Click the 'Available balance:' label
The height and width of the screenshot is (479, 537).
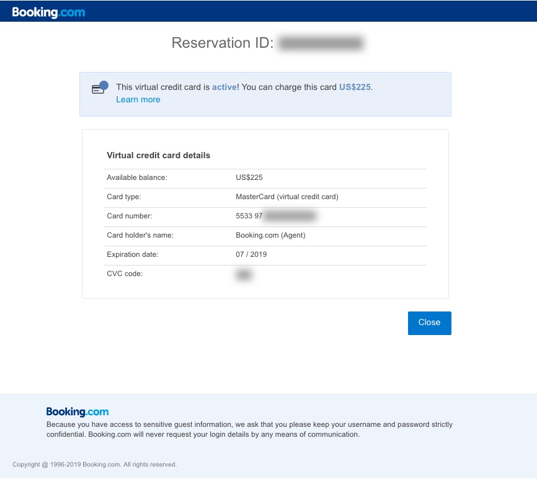pos(137,177)
